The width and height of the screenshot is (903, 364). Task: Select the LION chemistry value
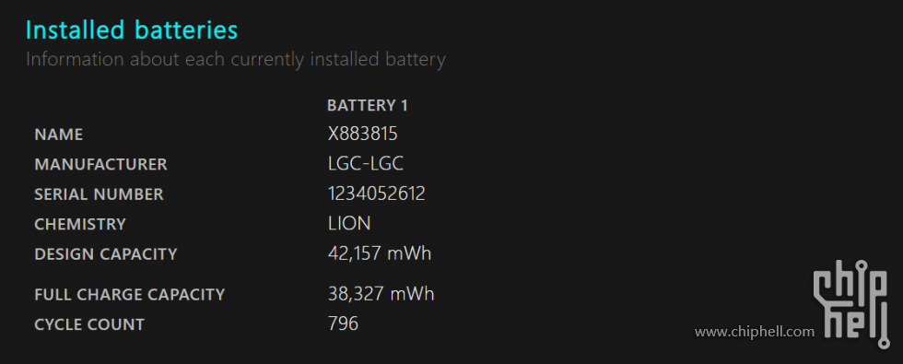[349, 223]
